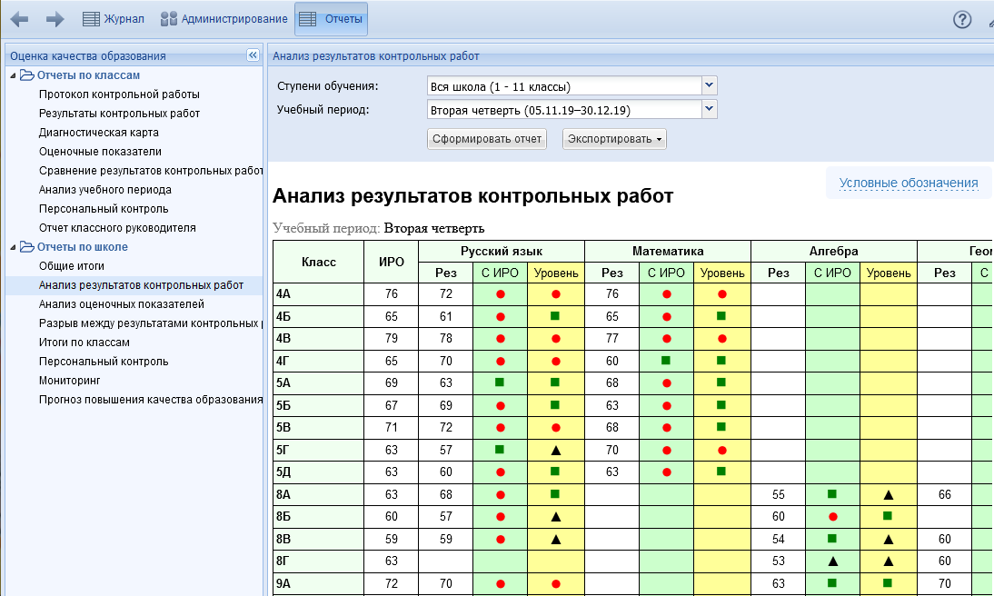The height and width of the screenshot is (596, 994).
Task: Click red circle in 5Г Математика Уровень
Action: (x=722, y=451)
